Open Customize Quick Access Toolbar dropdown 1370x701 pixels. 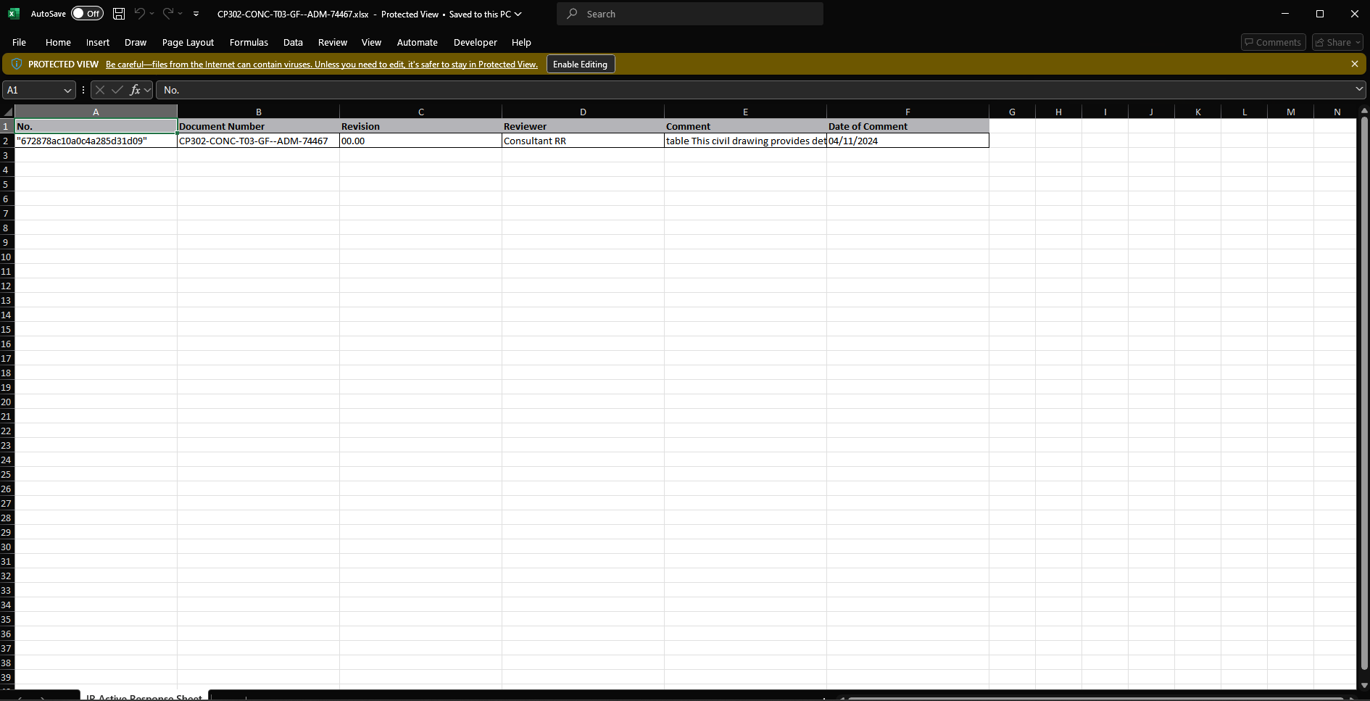pos(196,14)
